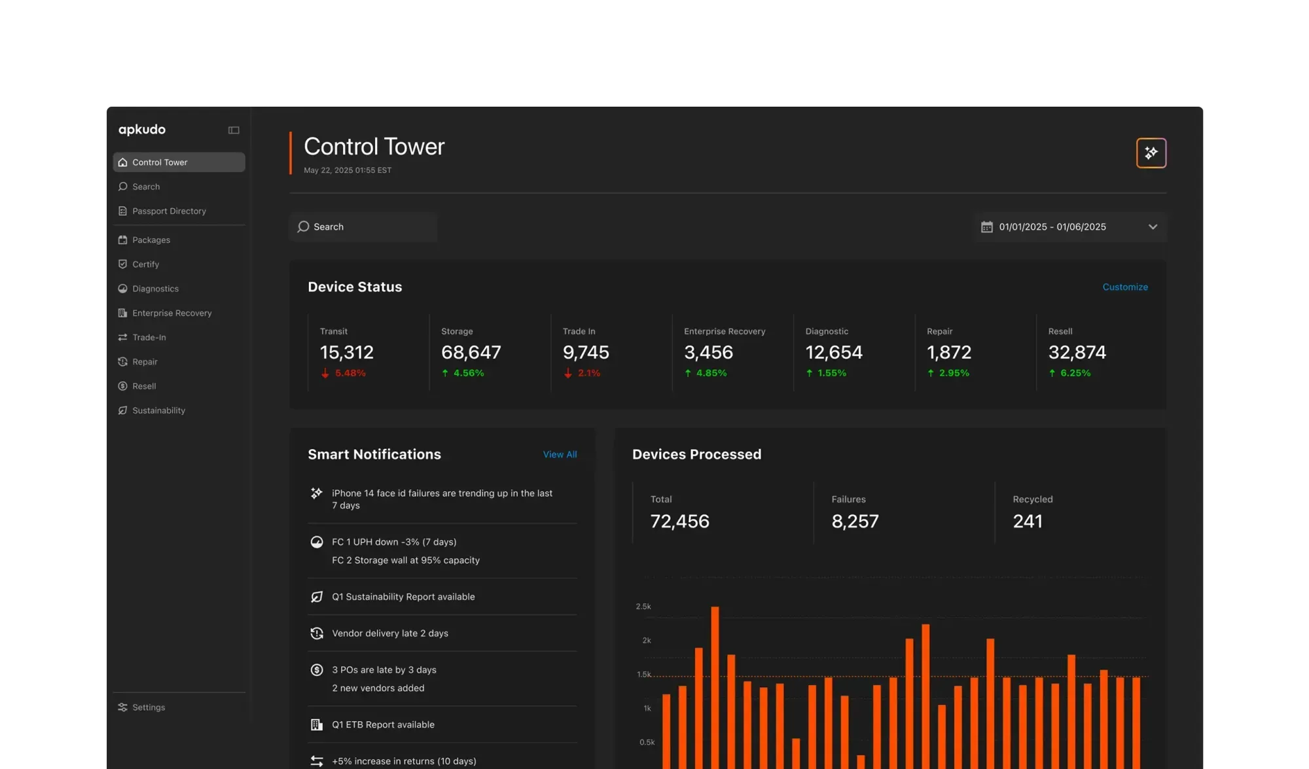Click the Trade-In arrows icon

pyautogui.click(x=122, y=337)
